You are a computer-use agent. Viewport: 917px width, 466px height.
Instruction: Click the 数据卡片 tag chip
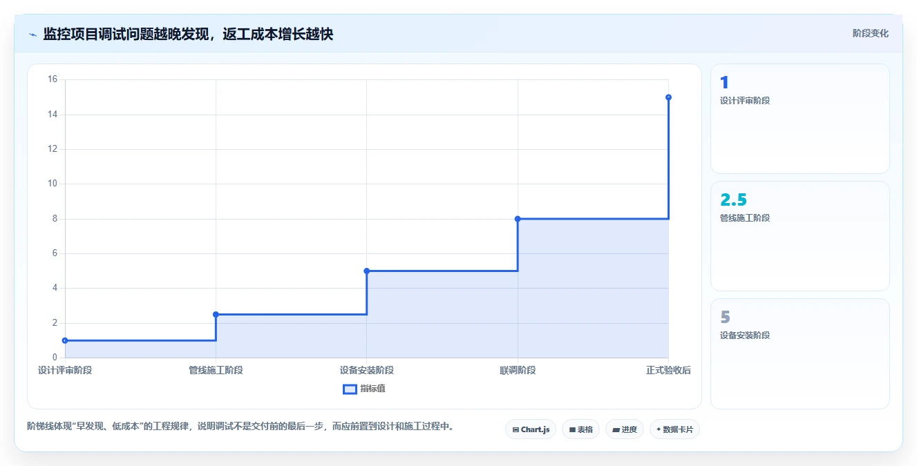pos(674,429)
